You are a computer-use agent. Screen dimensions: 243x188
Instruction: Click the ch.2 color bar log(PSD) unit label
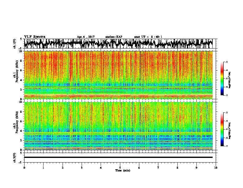click(x=230, y=131)
